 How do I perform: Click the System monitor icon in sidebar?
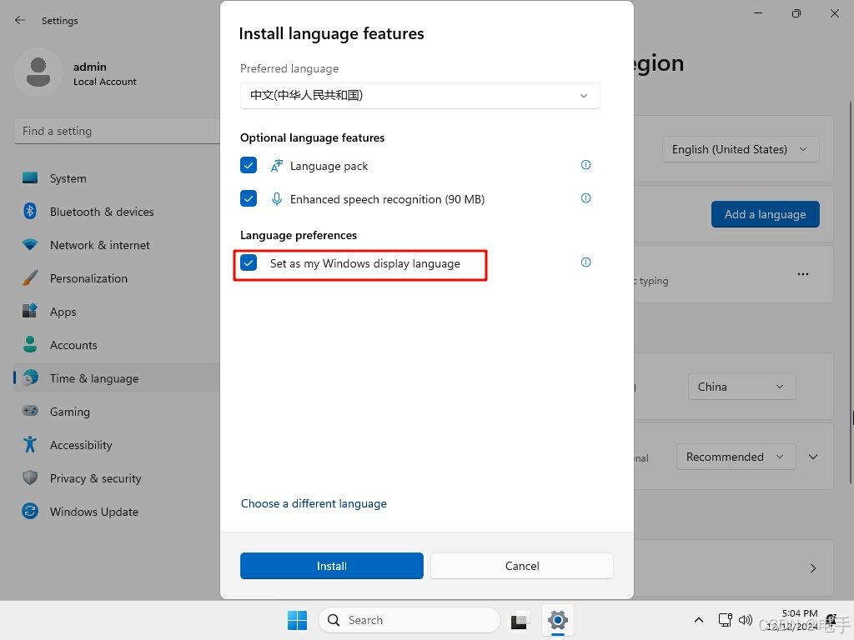(30, 178)
